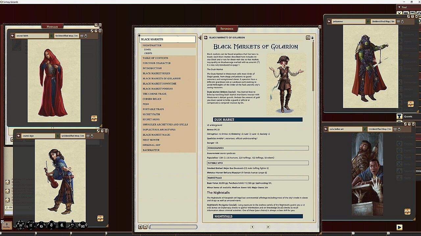Toggle mask icon on secret faith image
The height and width of the screenshot is (236, 421).
(x=82, y=36)
